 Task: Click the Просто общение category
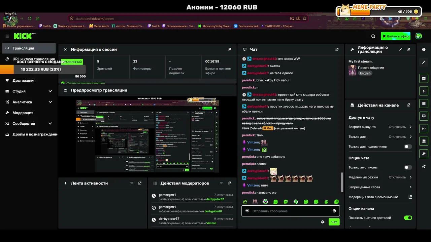(371, 68)
